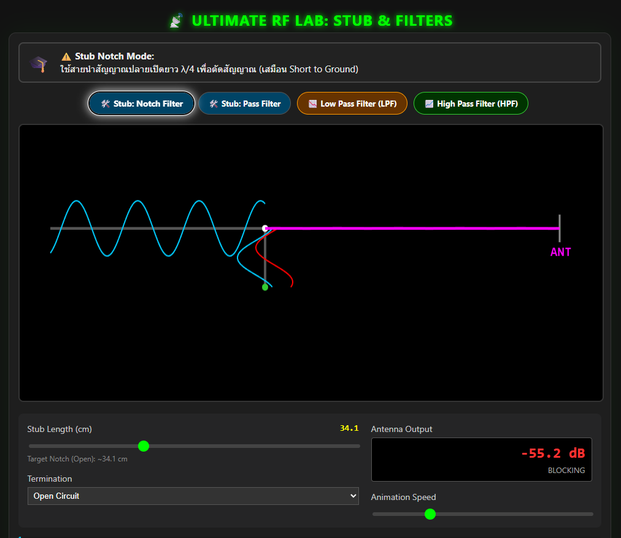Open the Termination dropdown showing Open Circuit
This screenshot has height=538, width=621.
point(193,496)
